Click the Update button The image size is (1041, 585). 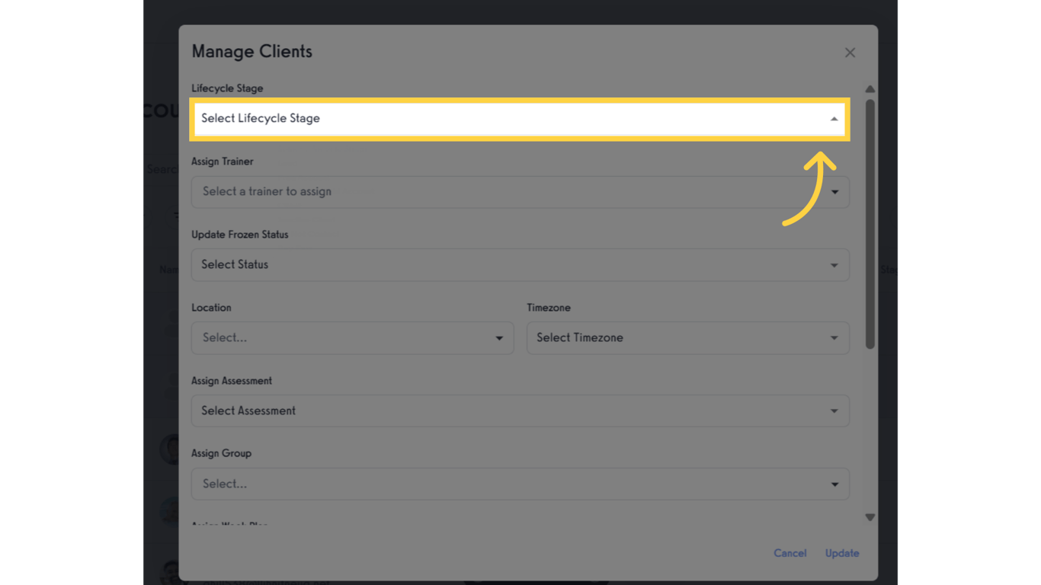(841, 553)
